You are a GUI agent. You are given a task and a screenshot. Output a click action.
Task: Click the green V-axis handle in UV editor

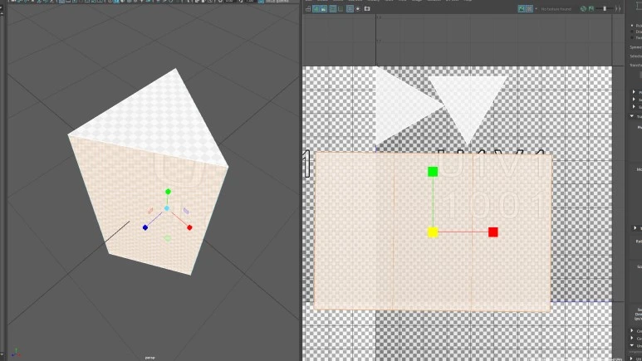433,172
